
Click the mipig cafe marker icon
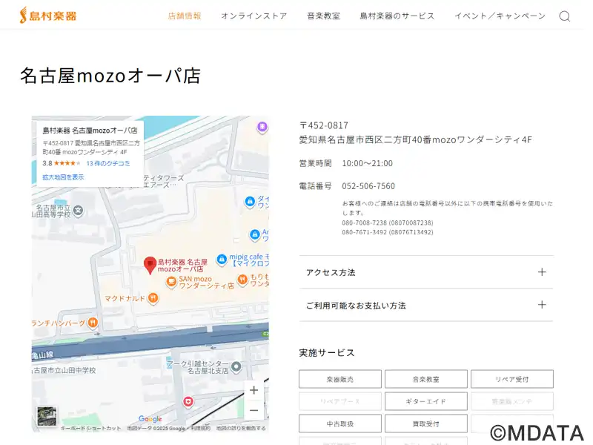coord(222,260)
